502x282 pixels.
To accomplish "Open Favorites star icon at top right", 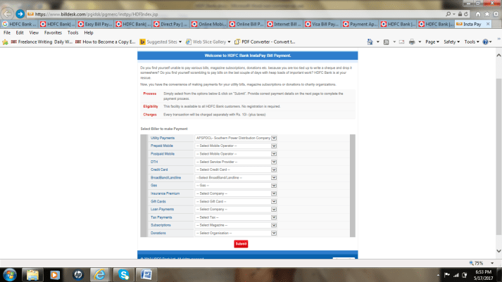I will [487, 14].
